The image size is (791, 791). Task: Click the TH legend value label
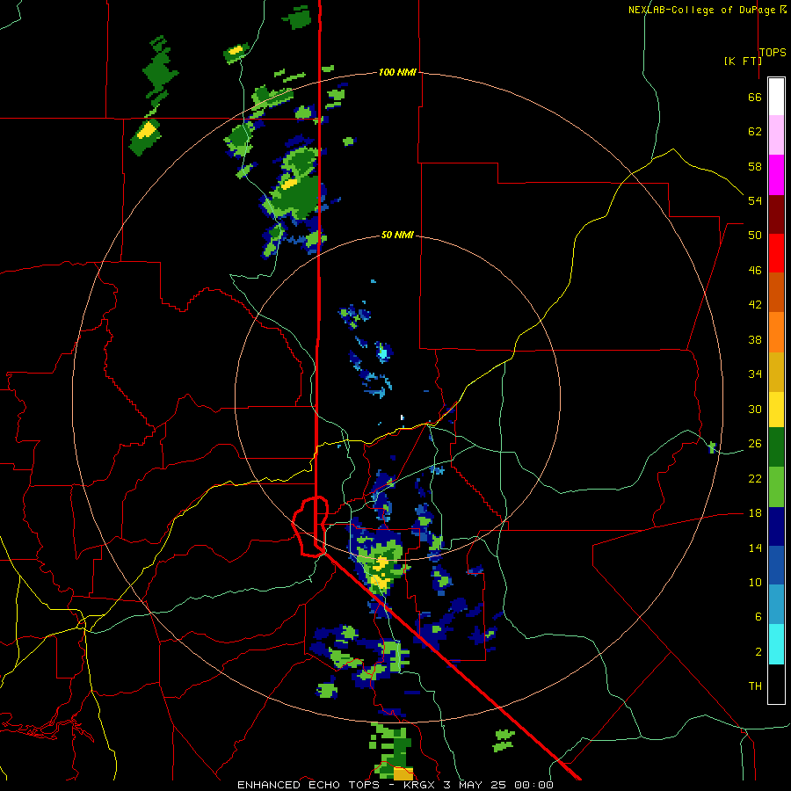click(755, 686)
